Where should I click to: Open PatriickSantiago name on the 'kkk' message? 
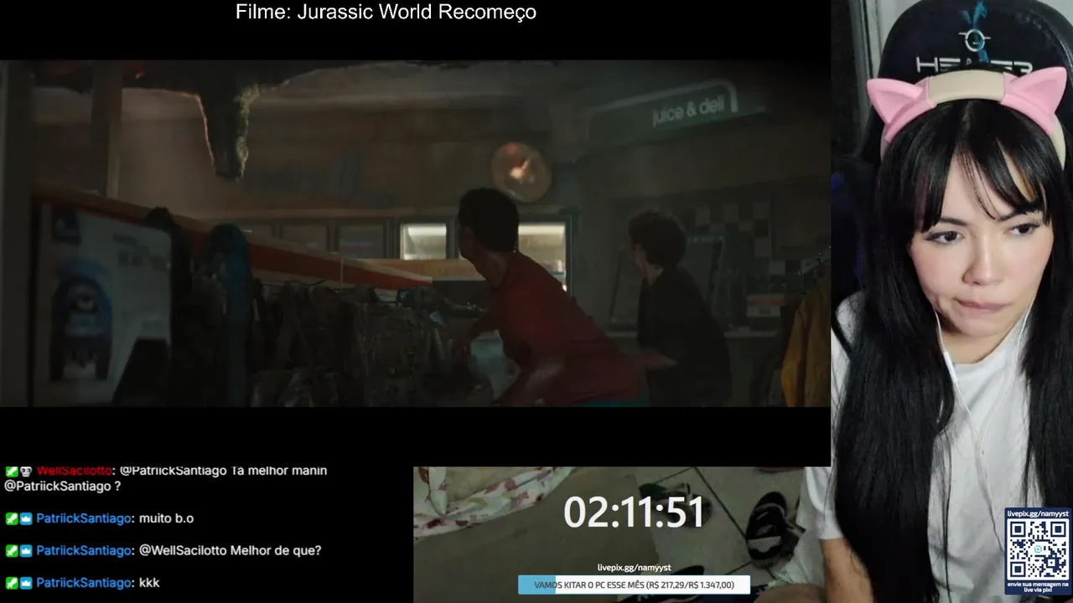pyautogui.click(x=84, y=582)
